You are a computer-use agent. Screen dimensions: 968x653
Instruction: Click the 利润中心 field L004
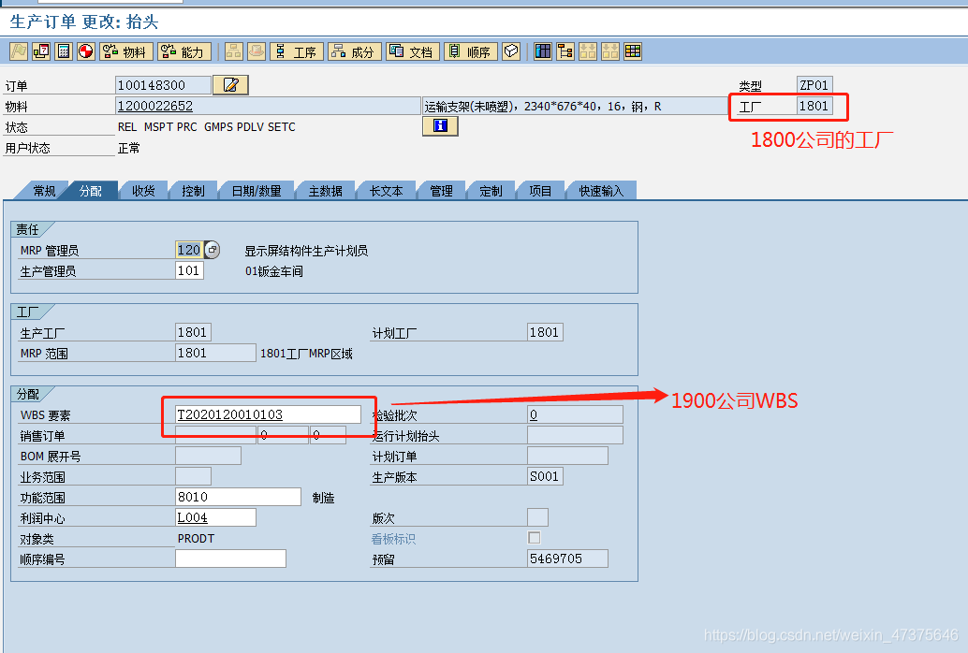[x=215, y=517]
